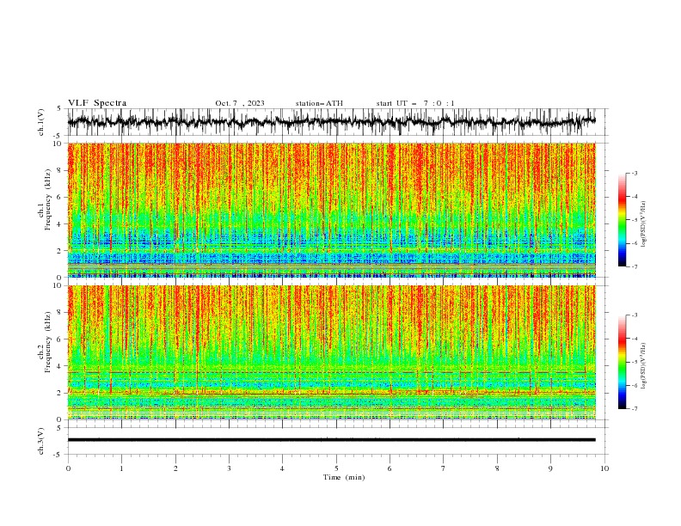Click the ch.2 spectrogram colorbar
This screenshot has height=526, width=681.
(x=622, y=362)
